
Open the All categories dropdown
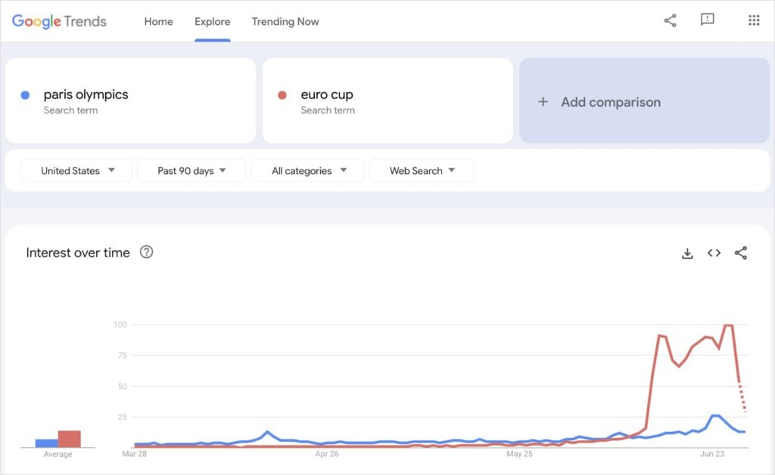307,170
